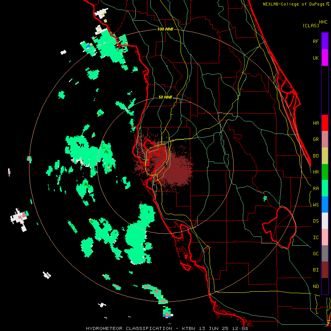Click the RA bright green legend swatch
Image resolution: width=331 pixels, height=331 pixels.
click(x=325, y=188)
